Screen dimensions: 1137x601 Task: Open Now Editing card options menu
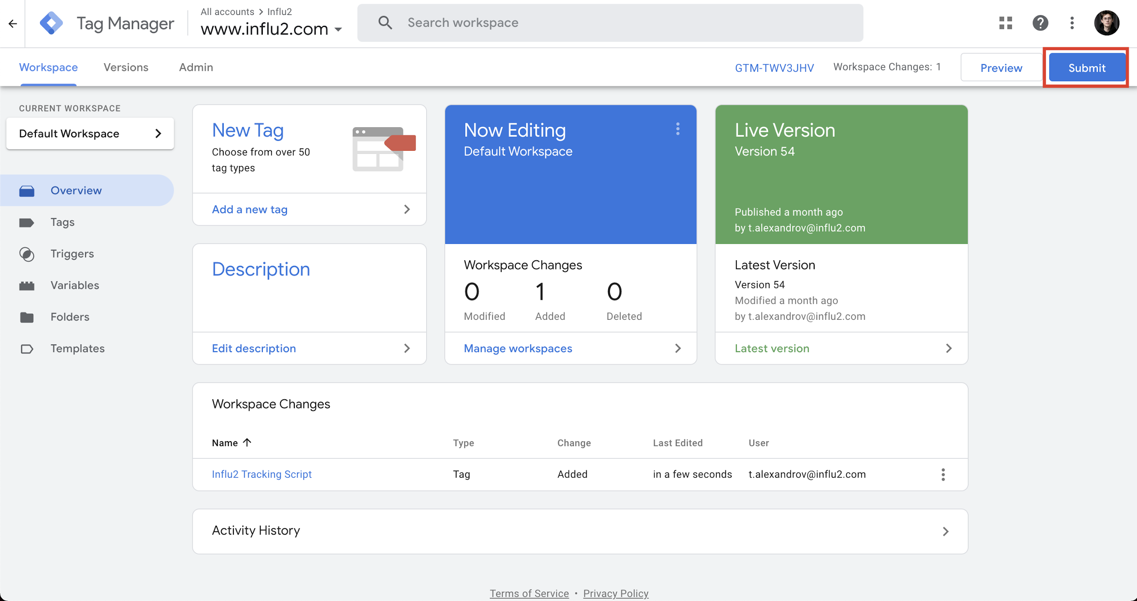point(678,129)
